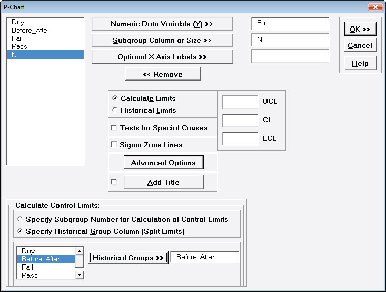This screenshot has height=292, width=386.
Task: Select Day in the top variable list
Action: [18, 22]
